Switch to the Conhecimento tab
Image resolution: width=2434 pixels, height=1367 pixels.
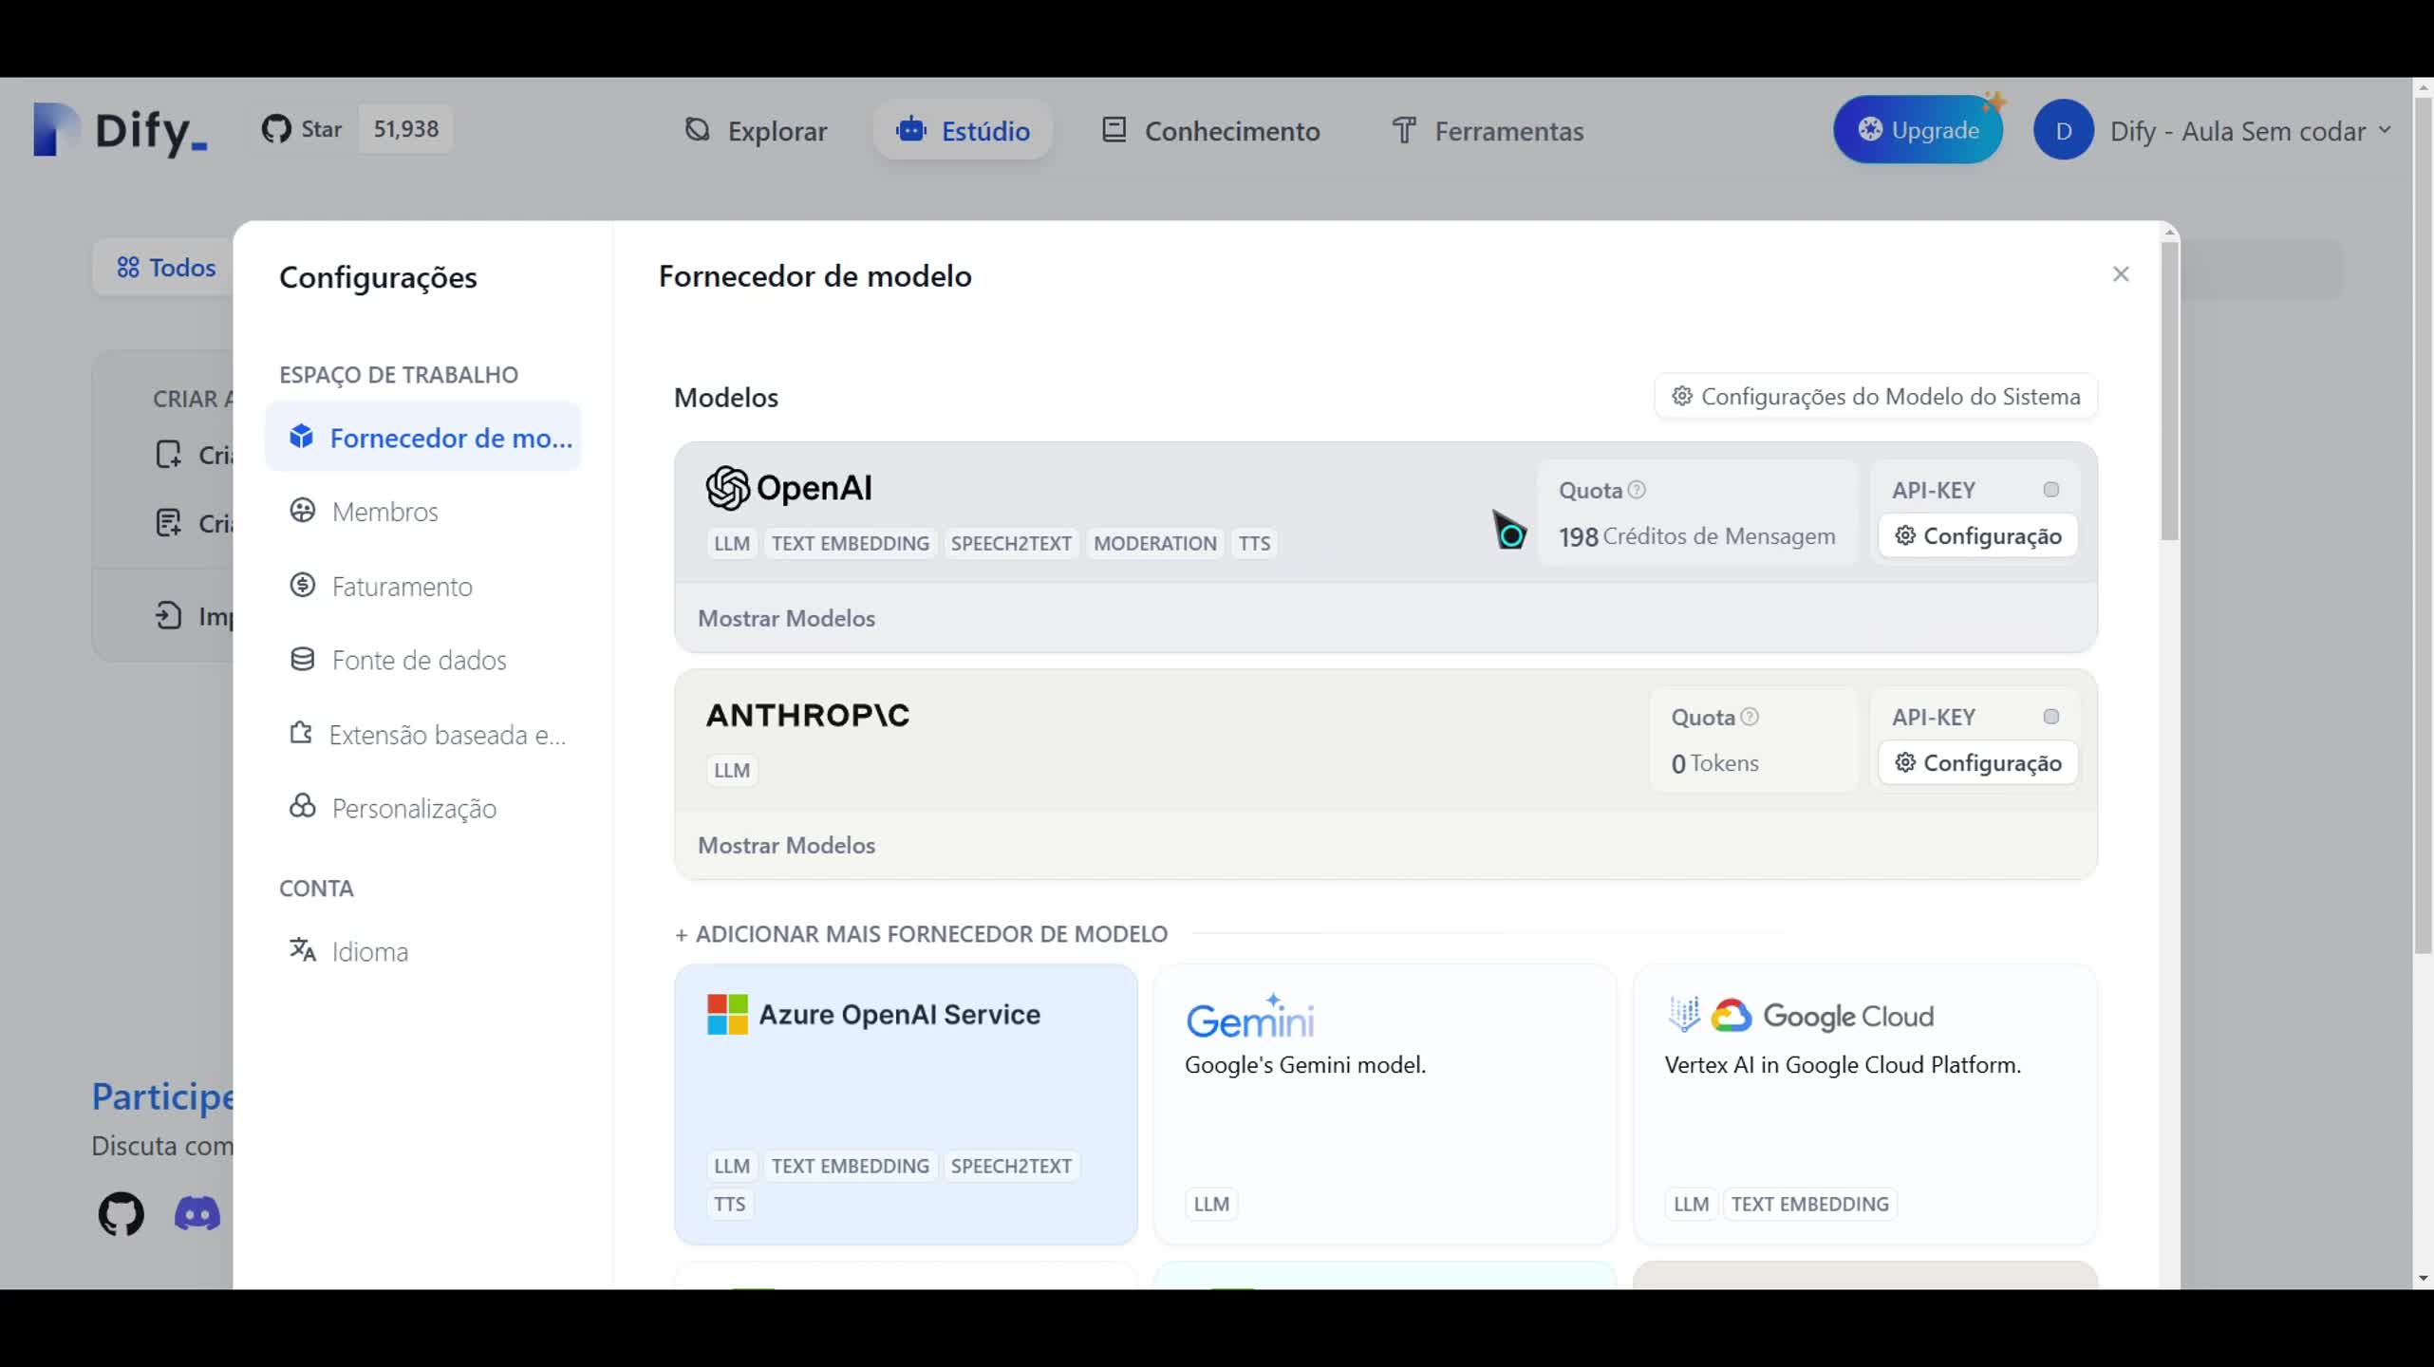pos(1231,131)
